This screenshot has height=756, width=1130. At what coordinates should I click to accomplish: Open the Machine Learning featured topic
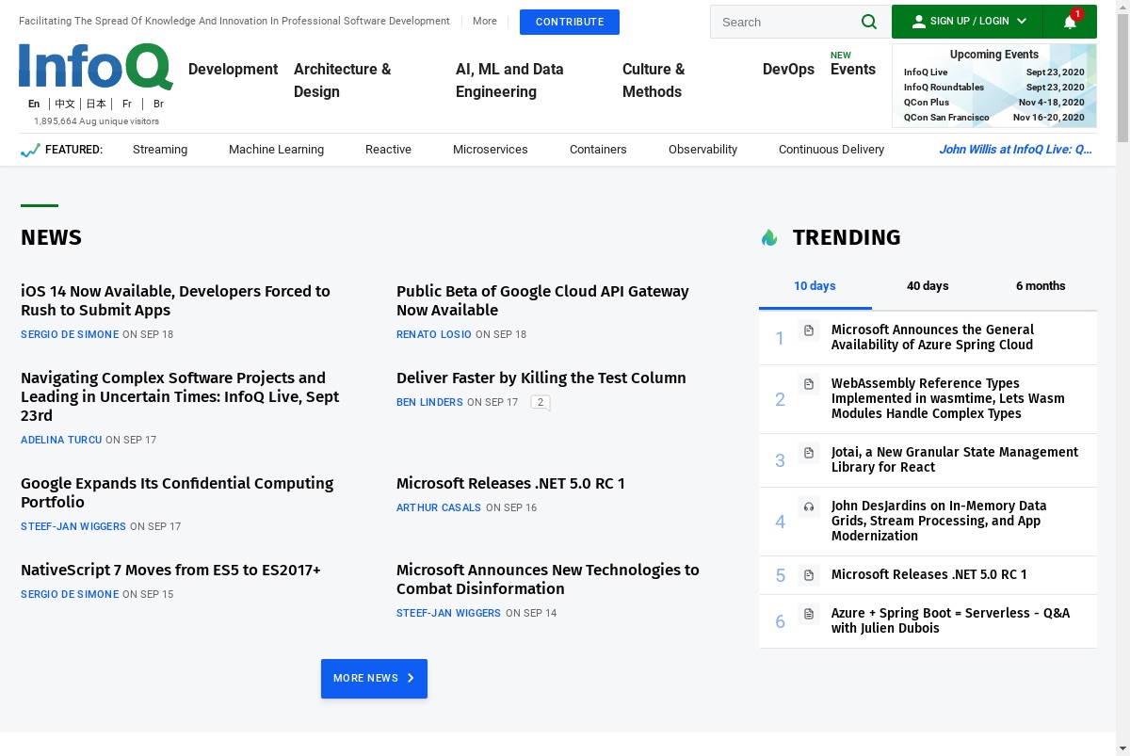(276, 150)
